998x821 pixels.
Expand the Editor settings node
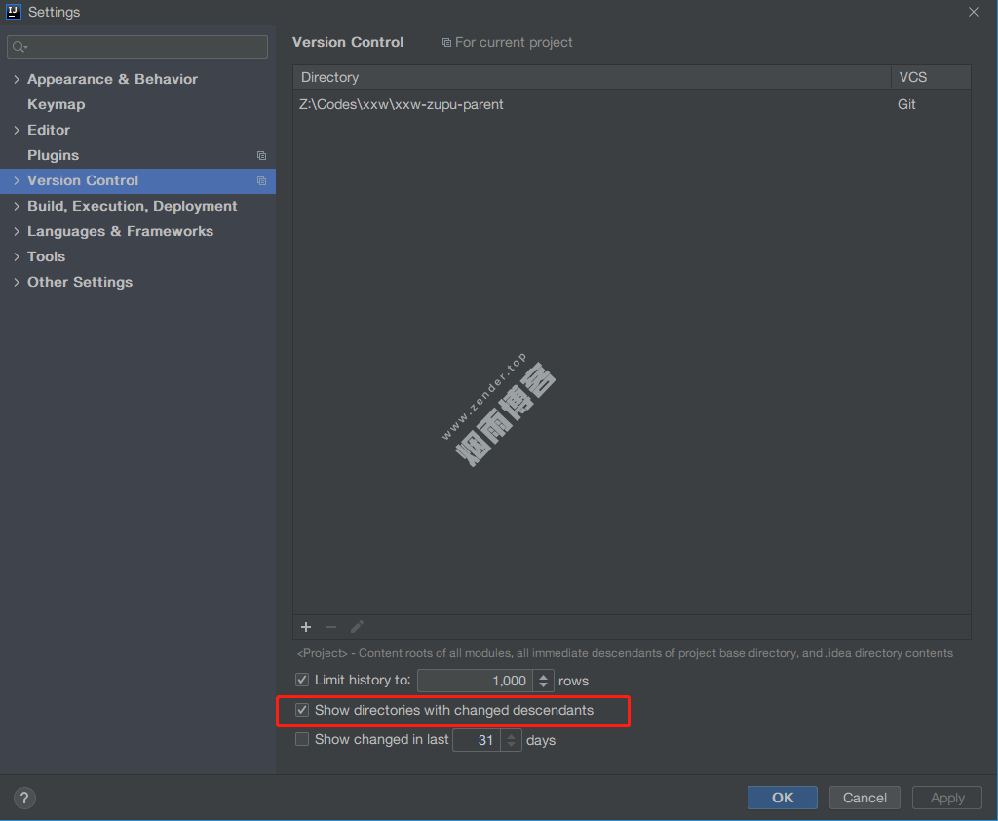(17, 130)
